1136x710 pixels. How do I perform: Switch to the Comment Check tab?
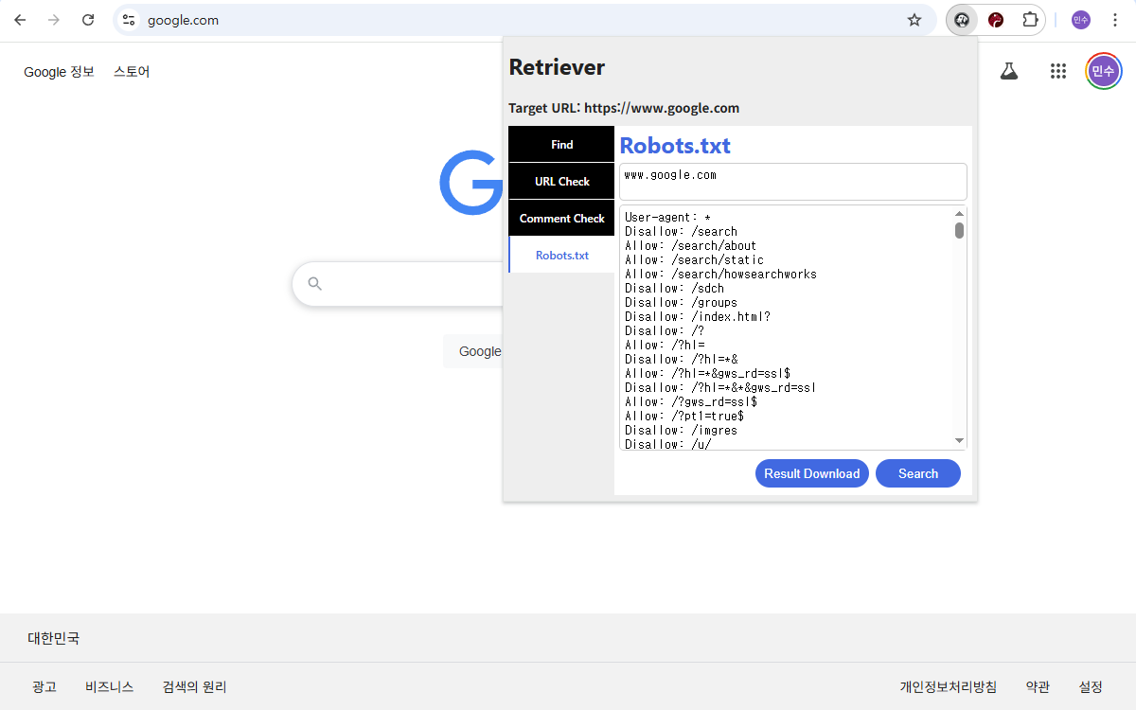tap(561, 218)
